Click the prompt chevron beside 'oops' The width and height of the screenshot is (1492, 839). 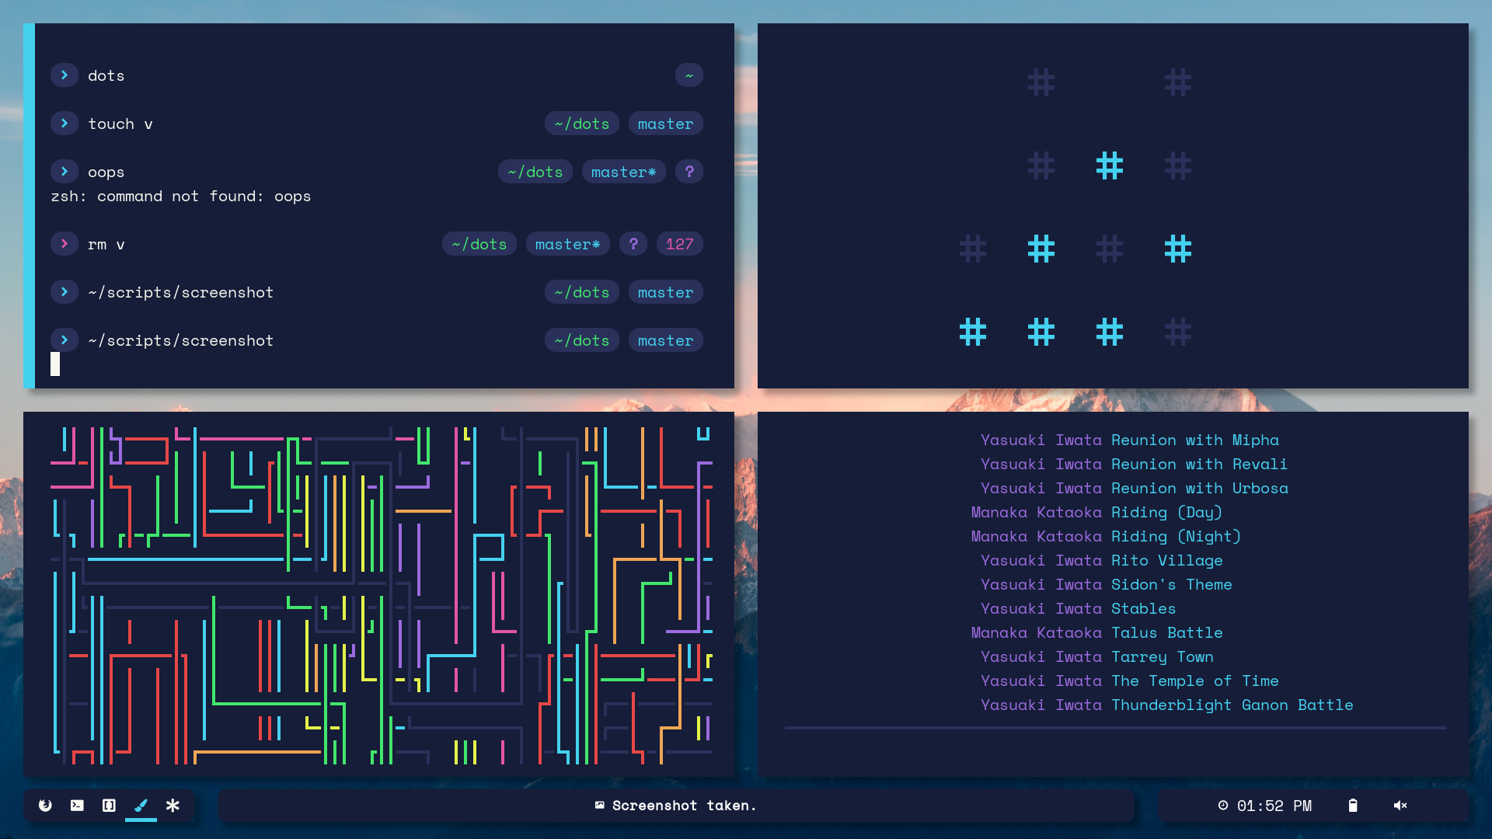pos(64,172)
